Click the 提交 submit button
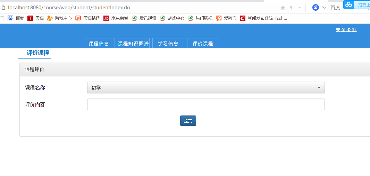Viewport: 370px width, 176px height. click(188, 121)
